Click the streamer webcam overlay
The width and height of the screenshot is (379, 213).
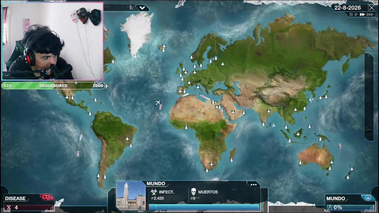pyautogui.click(x=53, y=41)
